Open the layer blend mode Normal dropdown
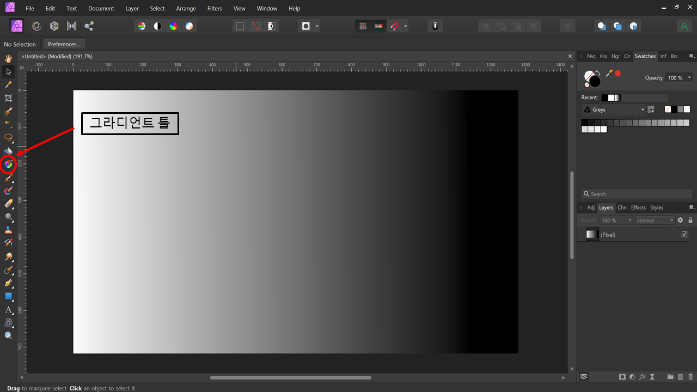The height and width of the screenshot is (392, 697). (655, 220)
